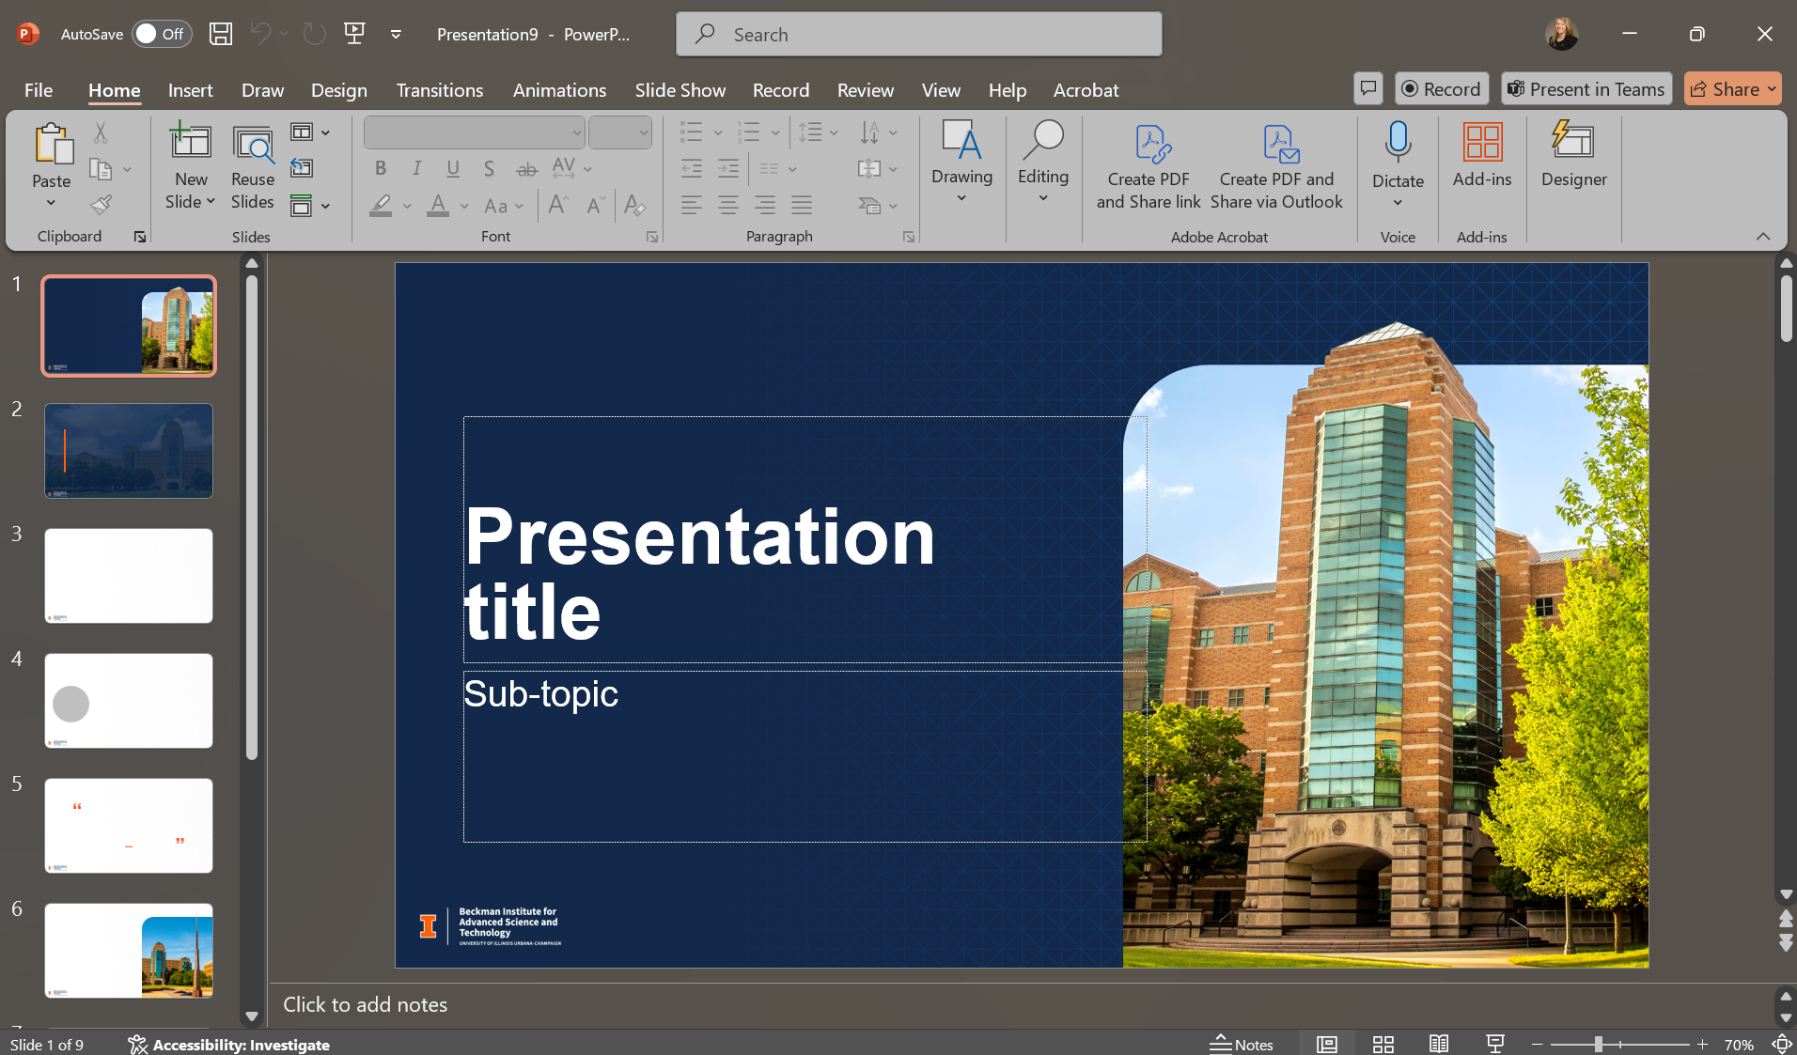Adjust the zoom slider handle

tap(1598, 1044)
